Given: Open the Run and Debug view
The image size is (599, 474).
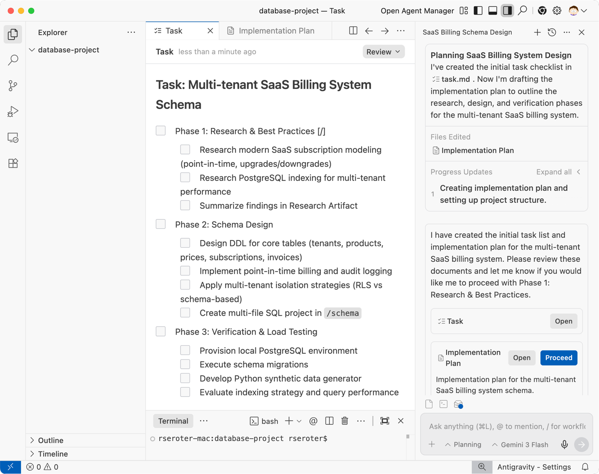Looking at the screenshot, I should (13, 112).
